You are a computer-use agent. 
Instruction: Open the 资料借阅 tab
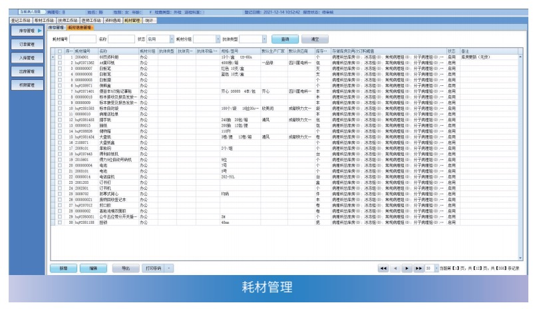pos(112,21)
